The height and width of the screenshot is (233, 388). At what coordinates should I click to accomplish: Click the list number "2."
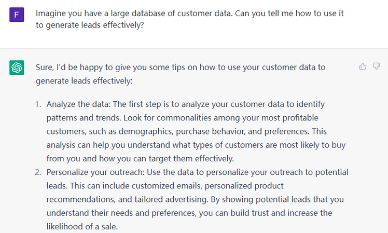point(38,172)
